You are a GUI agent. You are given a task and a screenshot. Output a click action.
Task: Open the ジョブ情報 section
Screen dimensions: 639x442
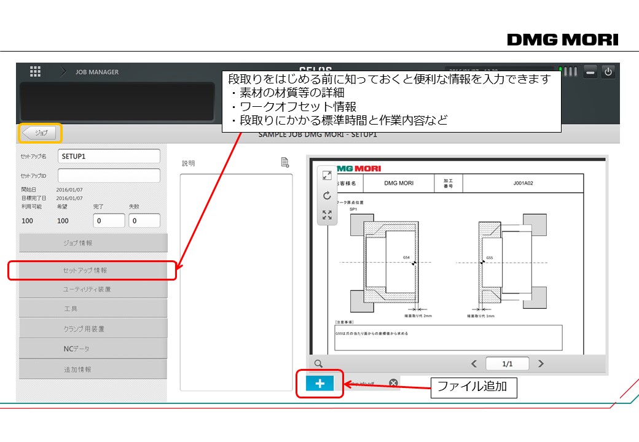(93, 243)
